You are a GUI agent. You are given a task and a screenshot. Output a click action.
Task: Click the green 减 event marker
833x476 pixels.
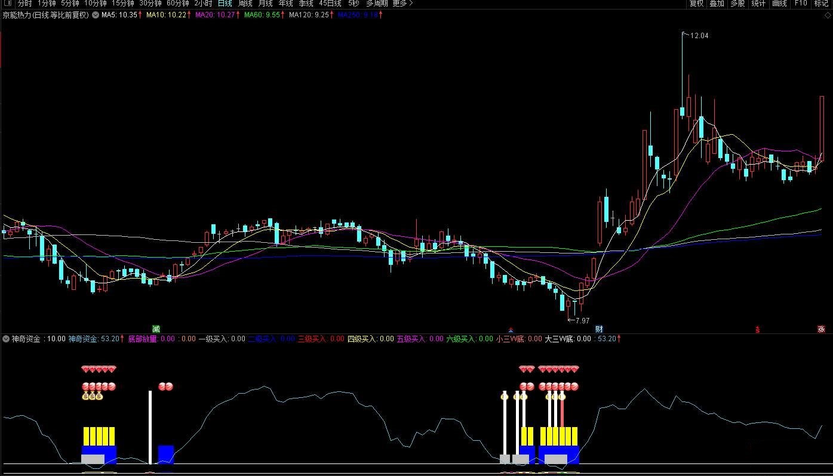point(156,329)
